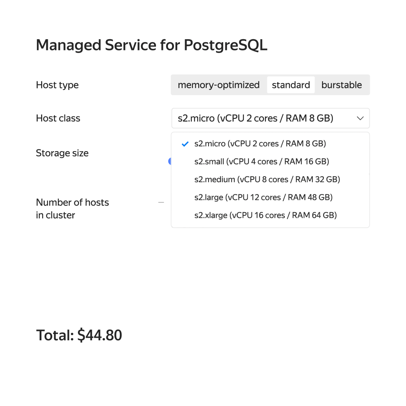Decrease number of hosts with minus button
Image resolution: width=406 pixels, height=406 pixels.
[x=161, y=202]
